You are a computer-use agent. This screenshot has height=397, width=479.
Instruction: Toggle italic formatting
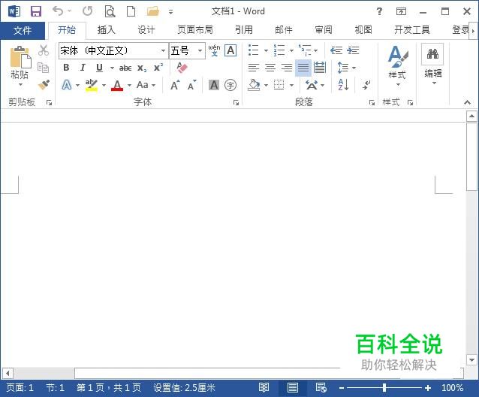pos(83,68)
